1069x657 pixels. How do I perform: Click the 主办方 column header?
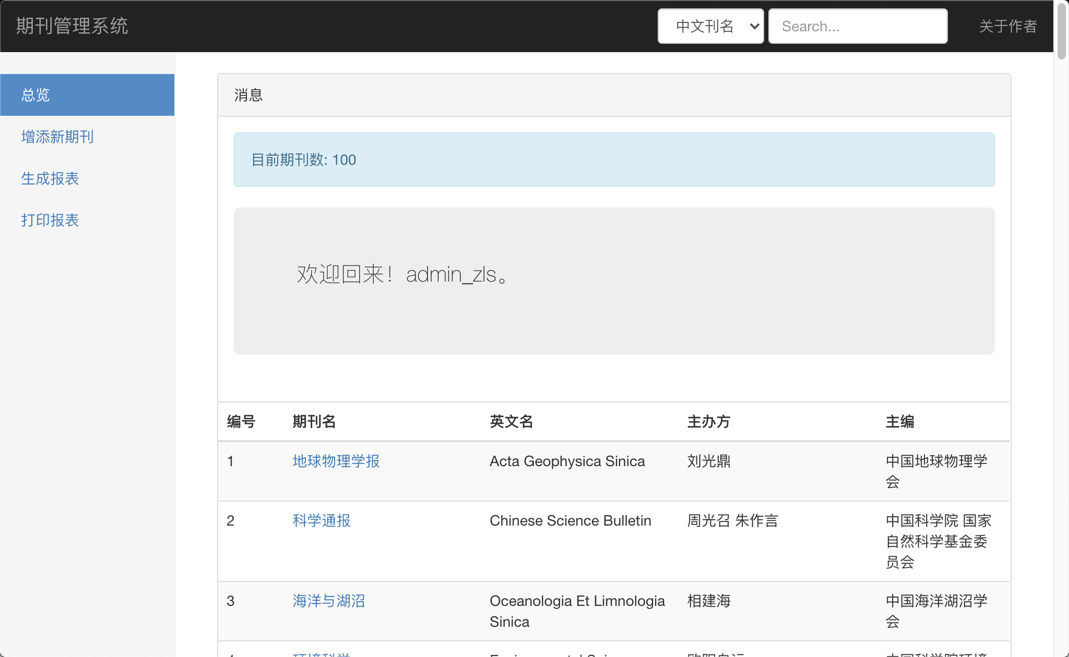click(708, 421)
